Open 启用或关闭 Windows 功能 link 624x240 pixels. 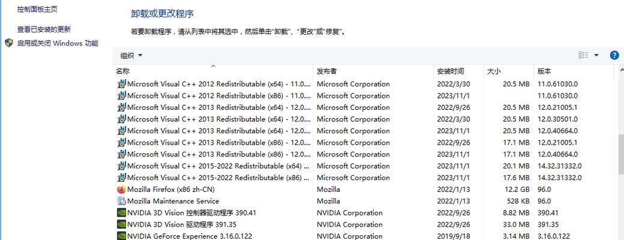58,43
